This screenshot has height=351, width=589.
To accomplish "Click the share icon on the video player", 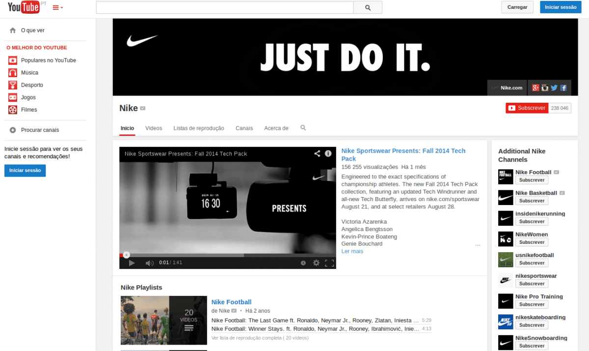I will [x=317, y=153].
